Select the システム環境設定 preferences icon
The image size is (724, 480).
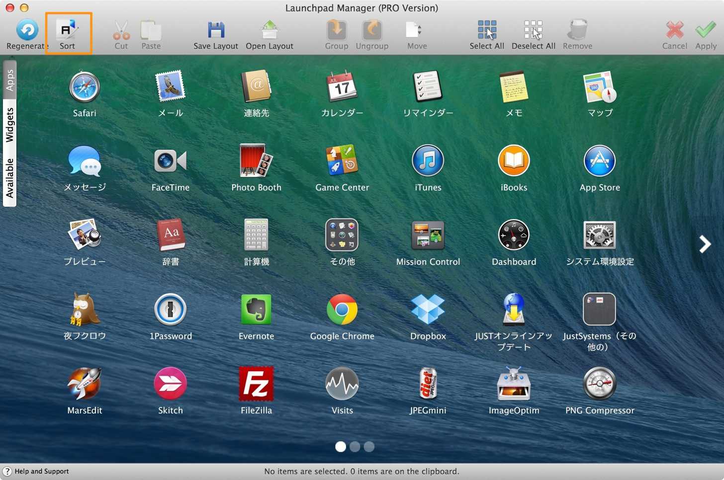coord(600,235)
